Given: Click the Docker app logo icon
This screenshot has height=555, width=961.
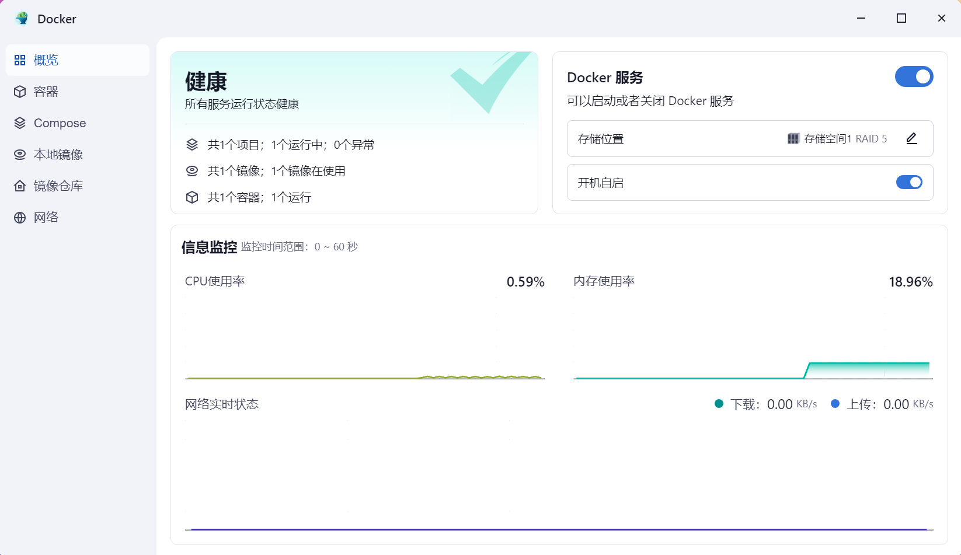Looking at the screenshot, I should (22, 19).
